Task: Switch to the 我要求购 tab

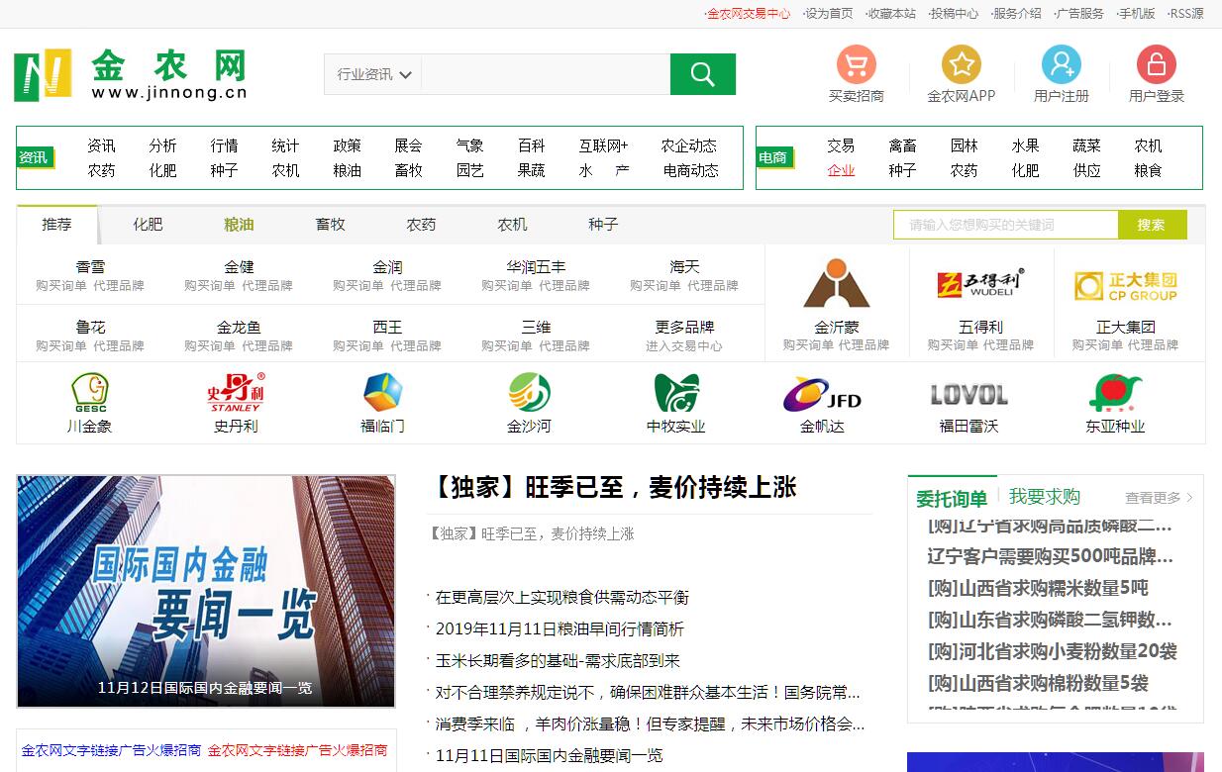Action: tap(1044, 497)
